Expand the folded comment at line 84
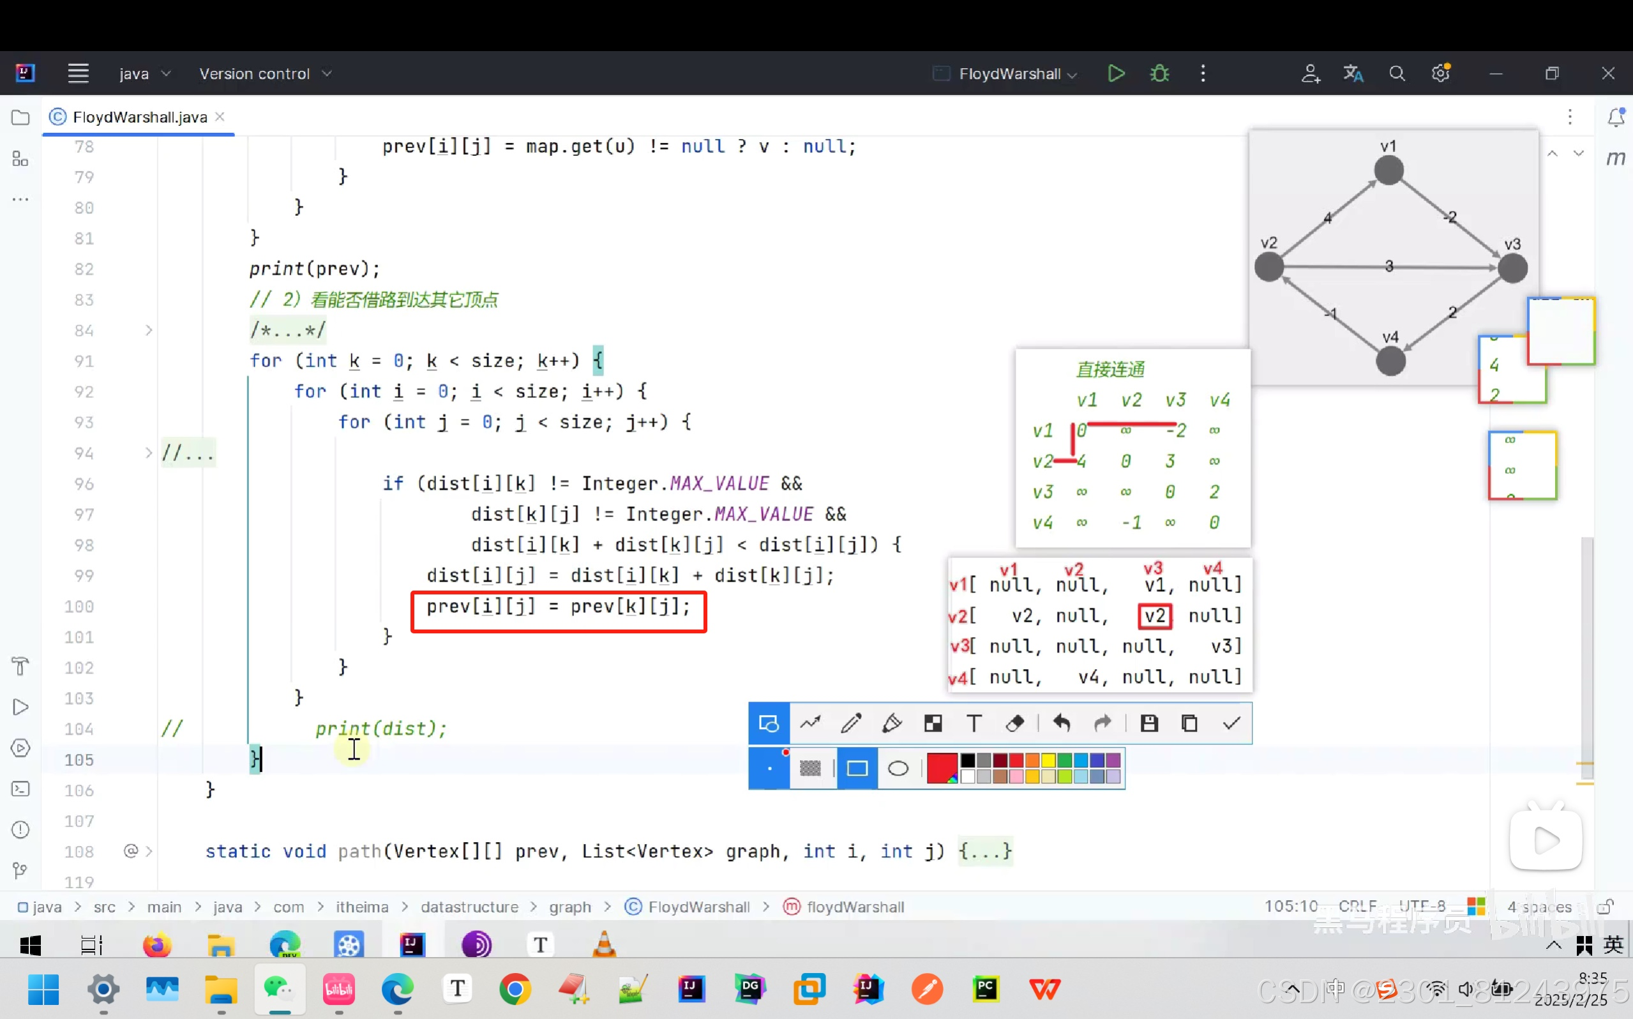Screen dimensions: 1633x1019 149,330
